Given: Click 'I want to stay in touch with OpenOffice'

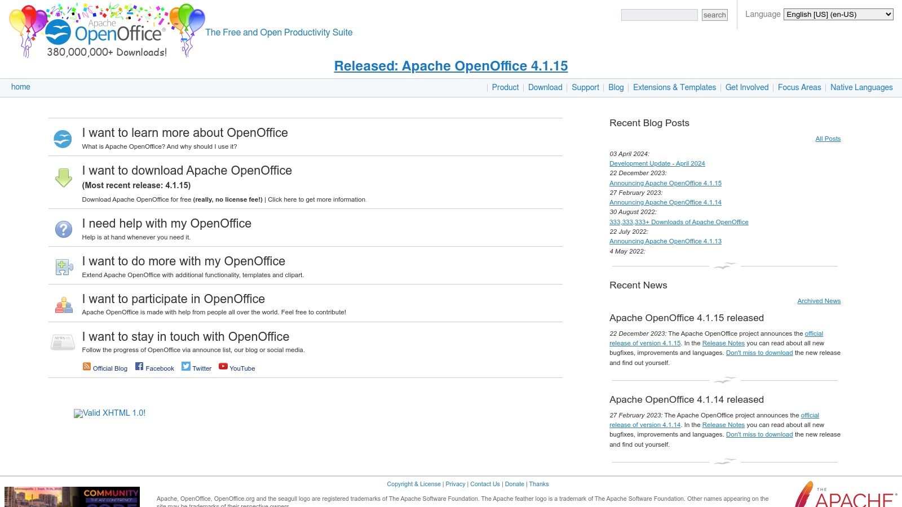Looking at the screenshot, I should point(185,337).
